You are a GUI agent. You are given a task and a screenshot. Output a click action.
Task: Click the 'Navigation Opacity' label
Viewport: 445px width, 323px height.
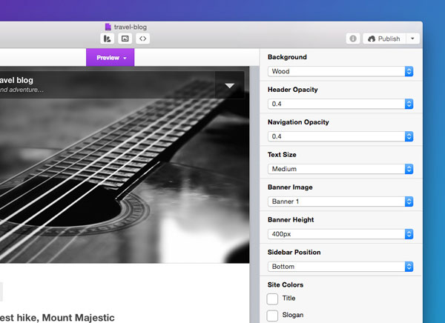(x=298, y=122)
